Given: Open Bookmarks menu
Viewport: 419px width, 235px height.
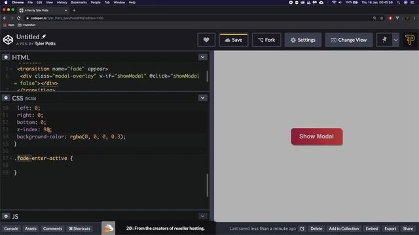Looking at the screenshot, I should [79, 3].
